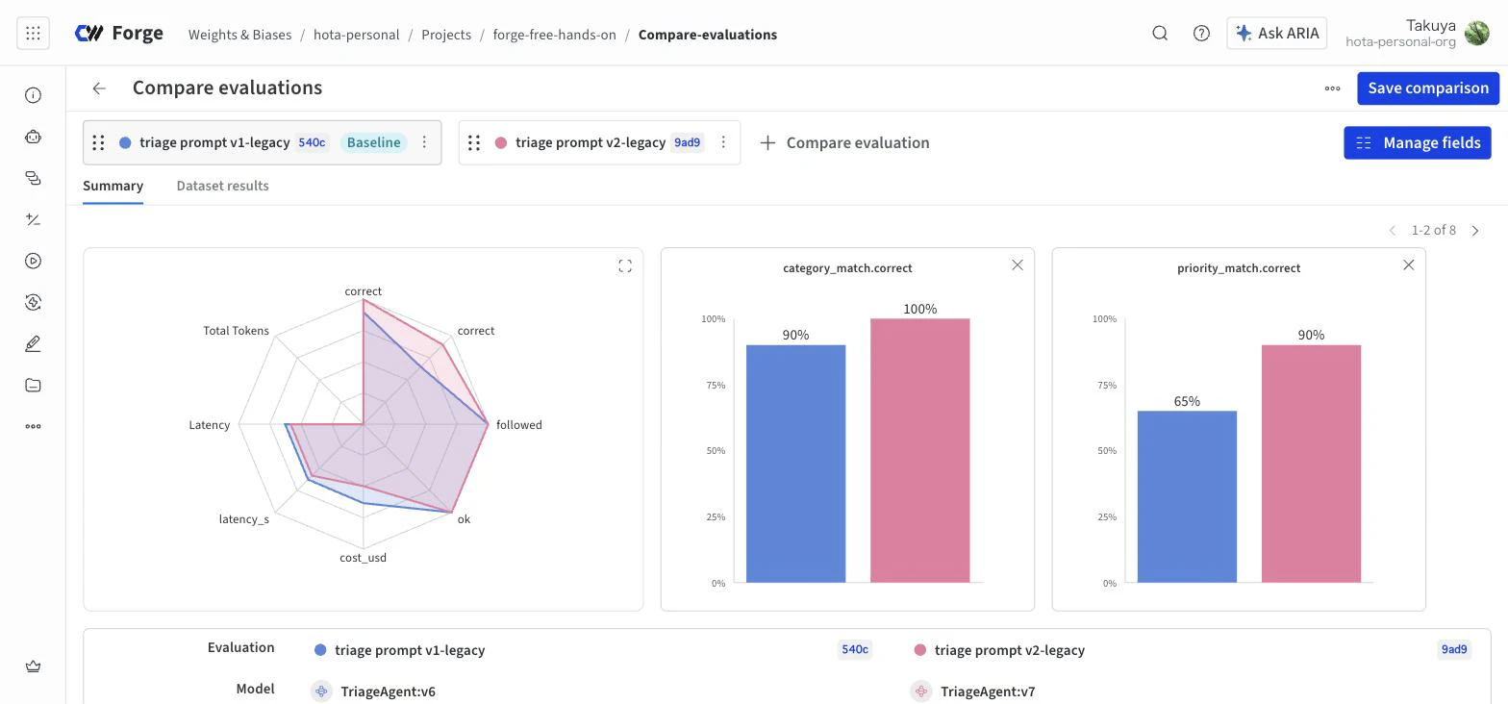Switch to the Summary tab

[x=113, y=186]
